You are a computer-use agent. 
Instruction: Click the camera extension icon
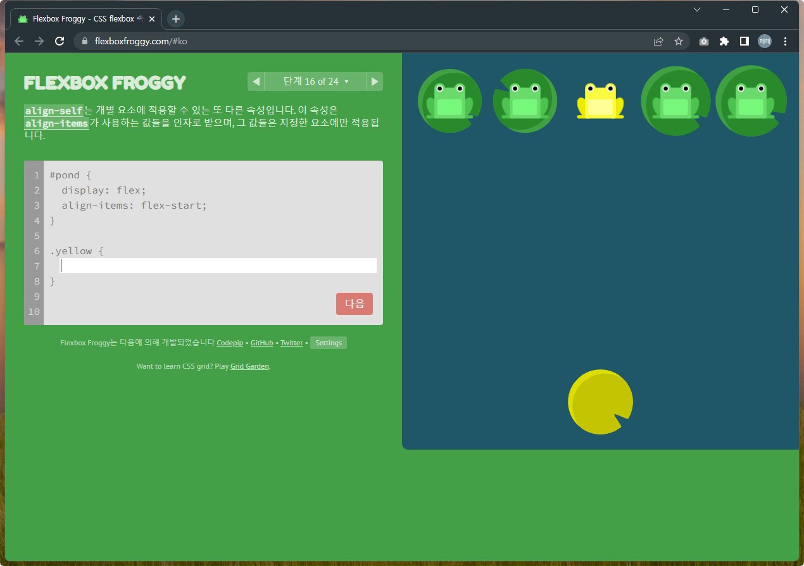[x=704, y=41]
